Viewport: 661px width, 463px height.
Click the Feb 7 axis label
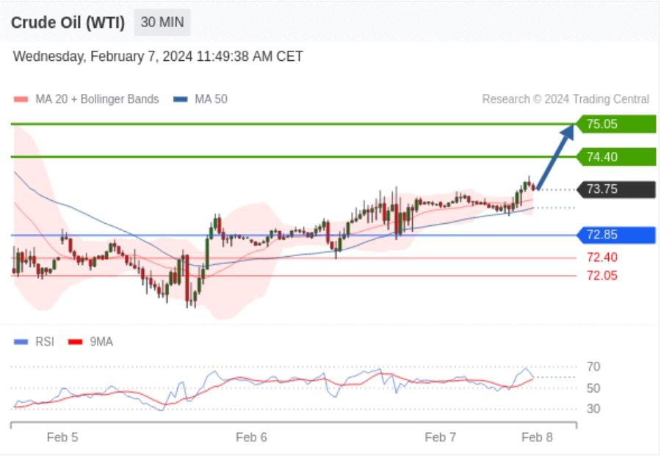[x=441, y=437]
